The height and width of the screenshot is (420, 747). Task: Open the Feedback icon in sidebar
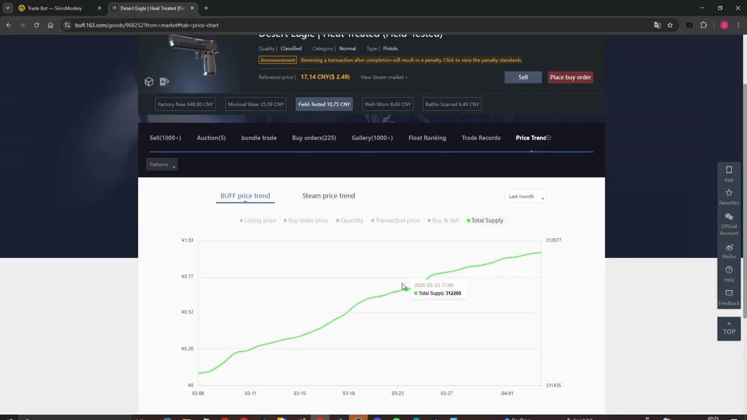(x=729, y=297)
